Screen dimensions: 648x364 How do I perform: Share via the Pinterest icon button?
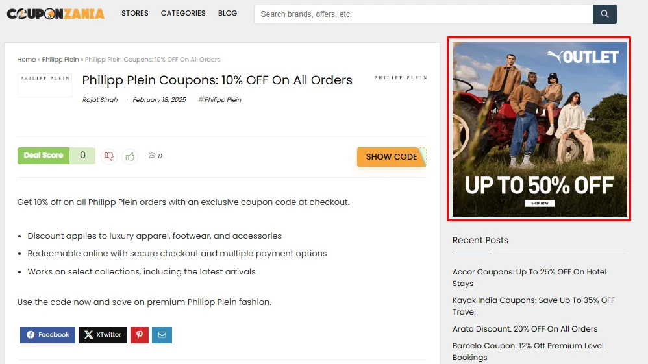pos(140,335)
